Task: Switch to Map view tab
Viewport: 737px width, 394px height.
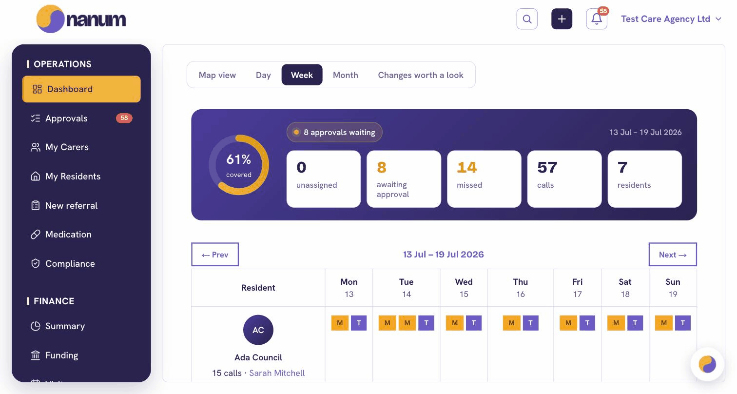Action: point(217,75)
